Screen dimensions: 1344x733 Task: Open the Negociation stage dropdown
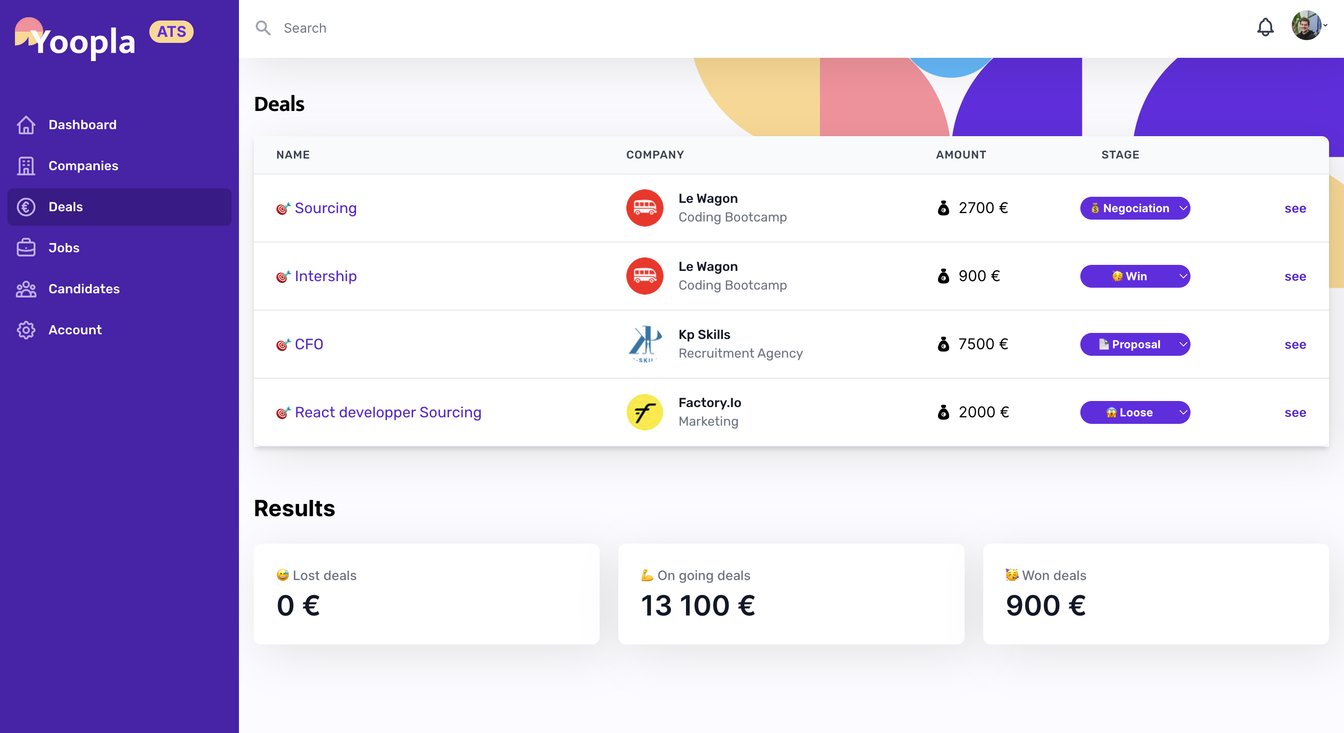pyautogui.click(x=1135, y=208)
